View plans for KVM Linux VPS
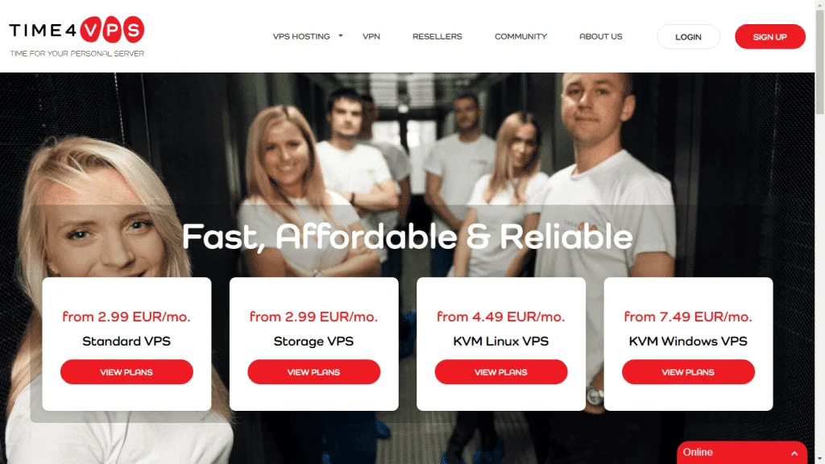The width and height of the screenshot is (825, 464). point(501,372)
